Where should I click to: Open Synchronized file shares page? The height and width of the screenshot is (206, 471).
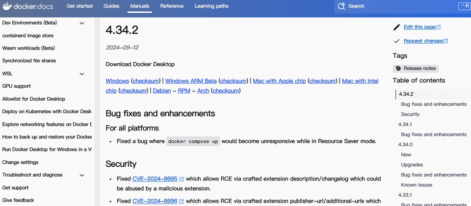[x=29, y=61]
